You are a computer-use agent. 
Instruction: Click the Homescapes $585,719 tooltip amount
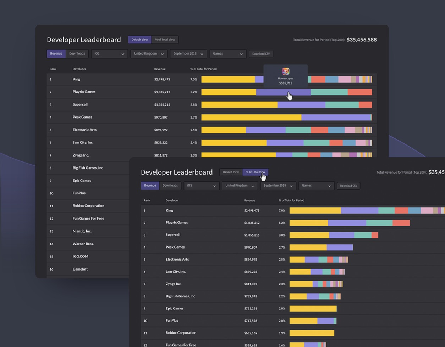(x=286, y=83)
